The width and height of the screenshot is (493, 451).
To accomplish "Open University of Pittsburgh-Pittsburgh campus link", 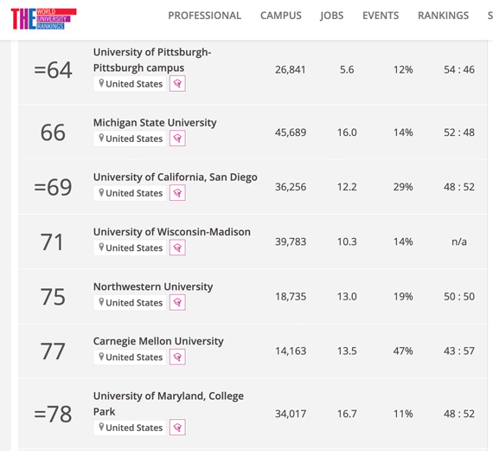I will click(152, 60).
